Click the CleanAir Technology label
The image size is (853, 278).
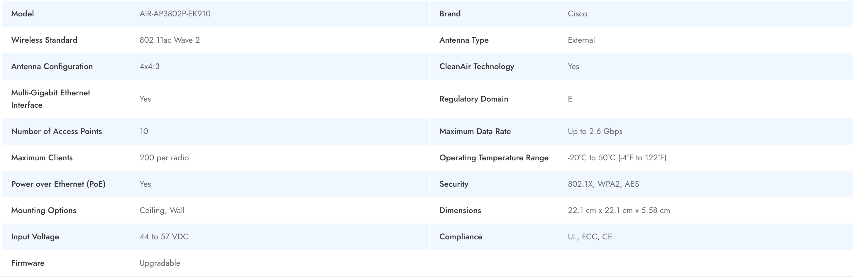[476, 66]
